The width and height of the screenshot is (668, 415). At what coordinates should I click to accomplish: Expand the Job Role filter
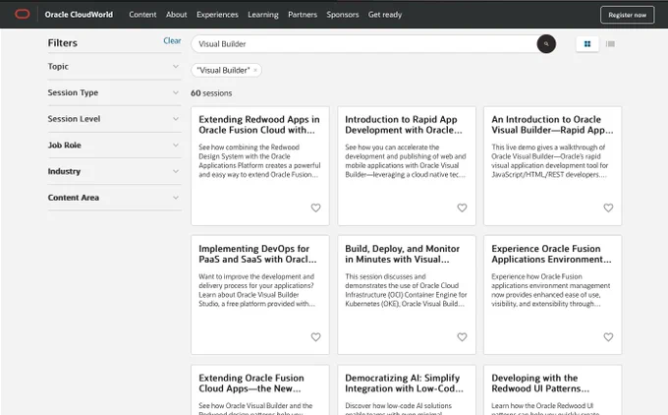[x=114, y=145]
